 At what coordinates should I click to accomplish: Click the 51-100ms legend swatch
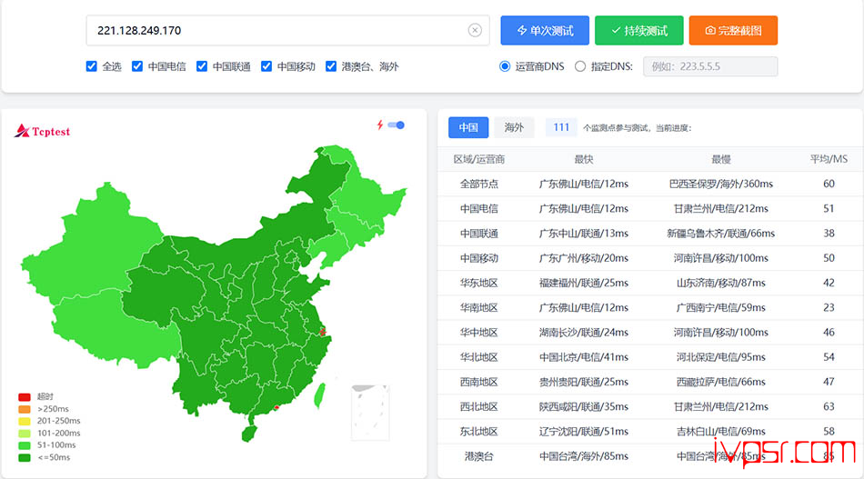(x=25, y=445)
